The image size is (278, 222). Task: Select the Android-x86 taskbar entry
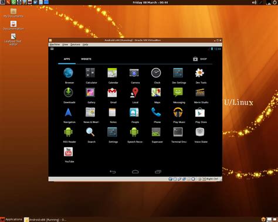pyautogui.click(x=45, y=220)
